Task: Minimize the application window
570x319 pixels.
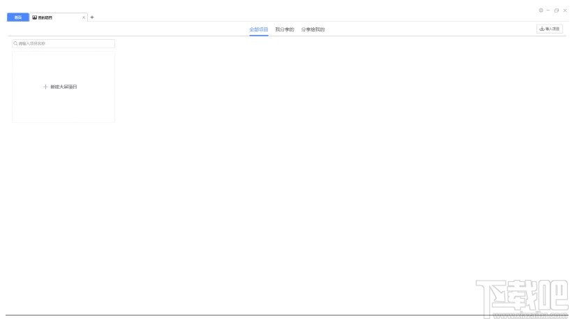Action: click(548, 10)
